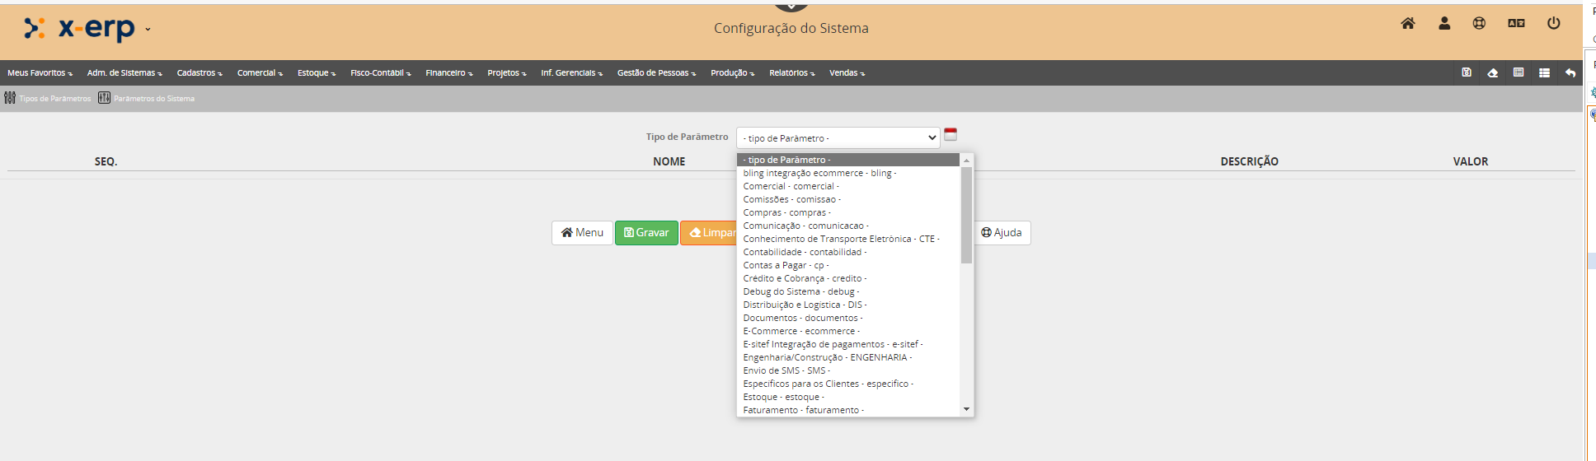Click the dropdown list scroll-down arrow
Image resolution: width=1596 pixels, height=461 pixels.
click(x=966, y=409)
